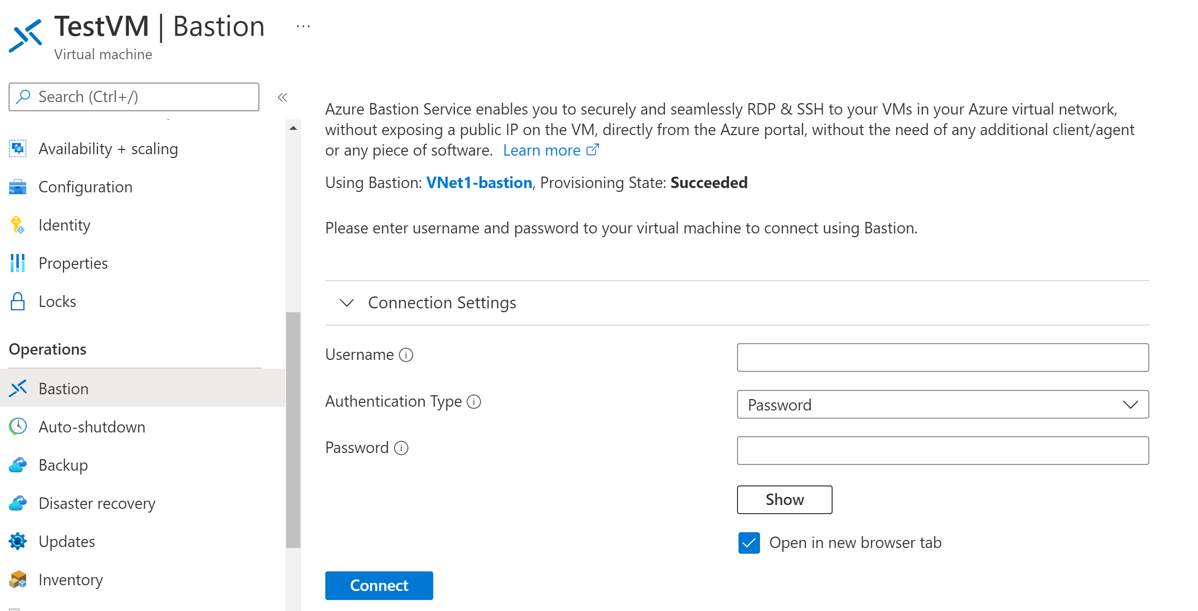This screenshot has width=1198, height=611.
Task: Click the Connect button
Action: (x=380, y=584)
